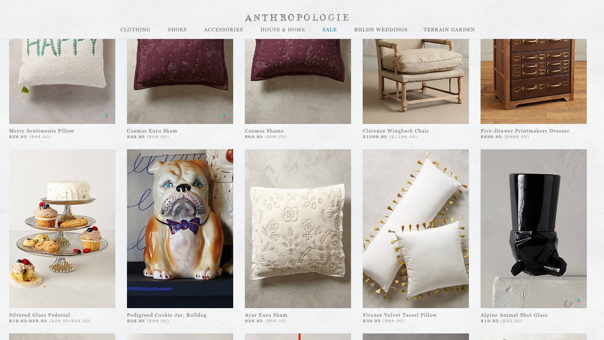Screen dimensions: 604x340
Task: Visit BHLDN Weddings link
Action: (x=381, y=30)
